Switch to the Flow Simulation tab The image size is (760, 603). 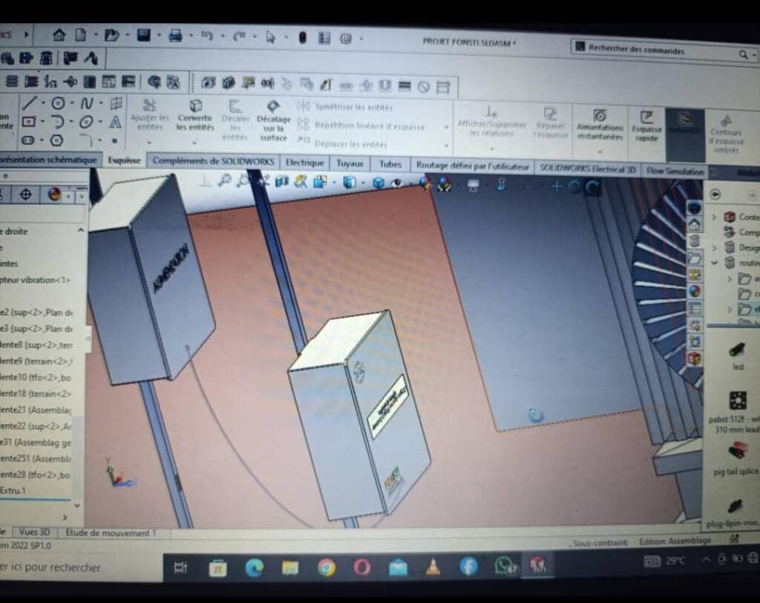click(x=674, y=170)
